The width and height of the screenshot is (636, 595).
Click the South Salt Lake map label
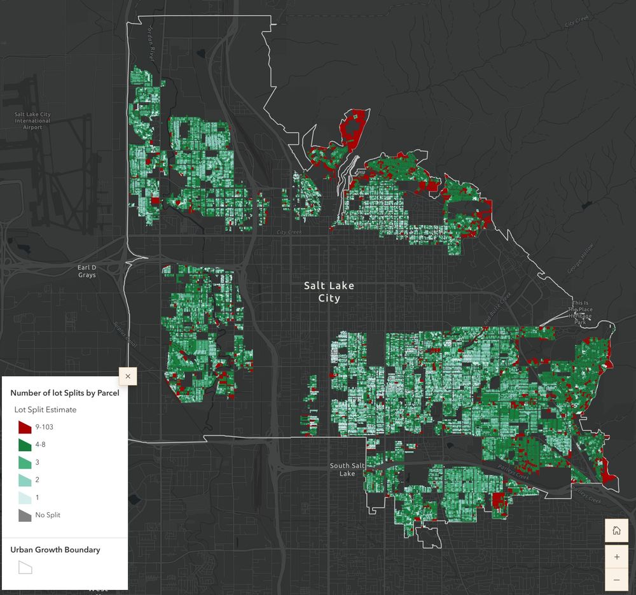pyautogui.click(x=347, y=470)
